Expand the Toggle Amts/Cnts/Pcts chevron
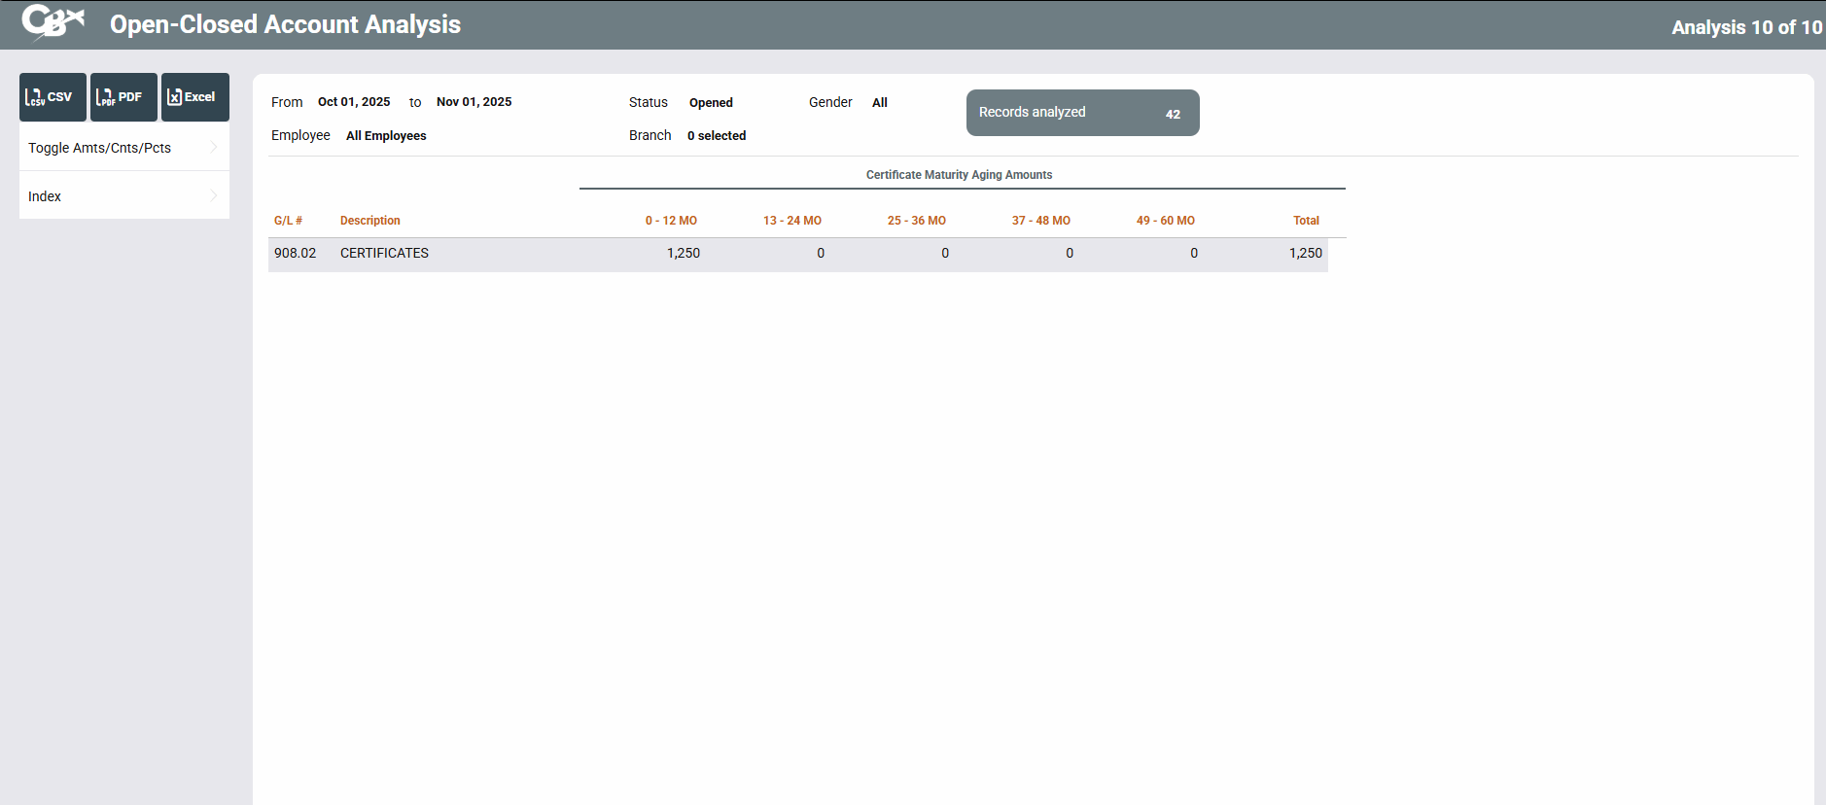 click(x=214, y=148)
